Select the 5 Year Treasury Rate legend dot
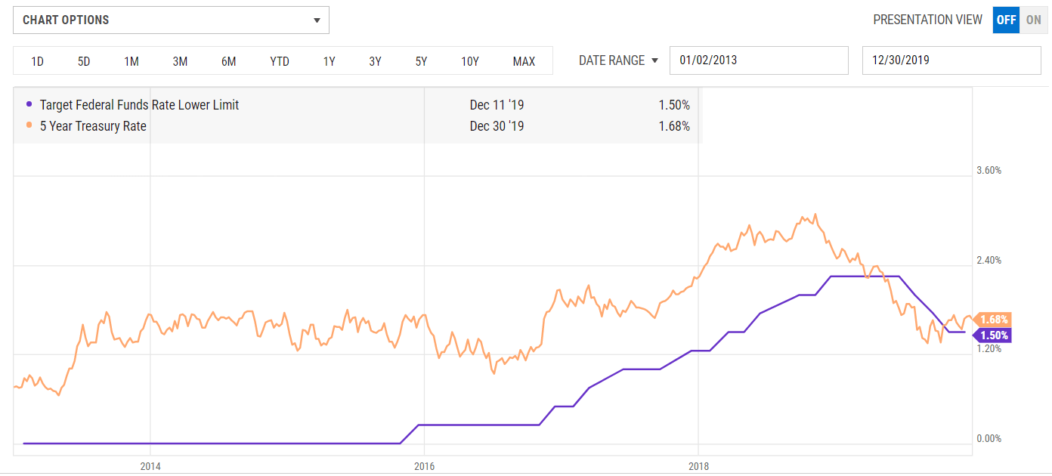 (x=31, y=125)
